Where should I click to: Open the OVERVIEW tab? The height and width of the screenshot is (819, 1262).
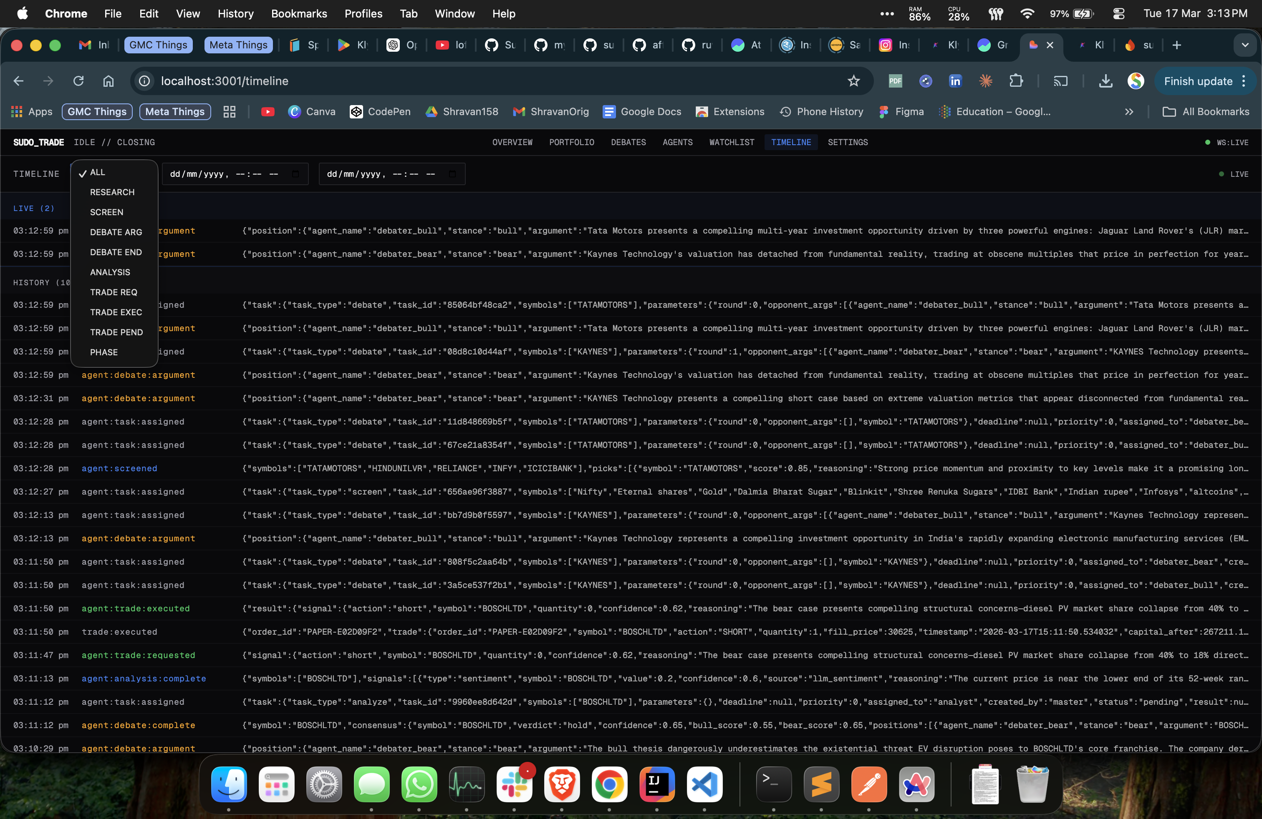point(512,143)
